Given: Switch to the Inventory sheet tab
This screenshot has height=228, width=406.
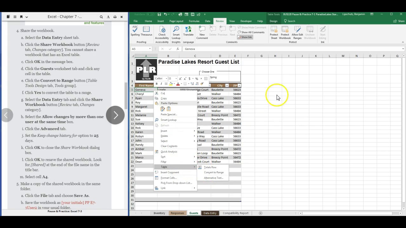Looking at the screenshot, I should pos(159,213).
